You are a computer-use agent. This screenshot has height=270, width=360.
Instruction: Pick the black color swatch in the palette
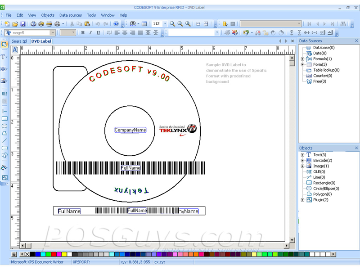pyautogui.click(x=32, y=254)
